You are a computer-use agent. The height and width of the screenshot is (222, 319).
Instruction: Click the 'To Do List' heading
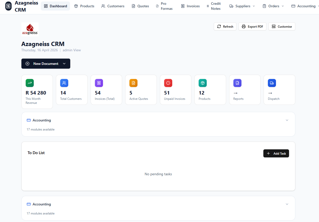(x=36, y=153)
